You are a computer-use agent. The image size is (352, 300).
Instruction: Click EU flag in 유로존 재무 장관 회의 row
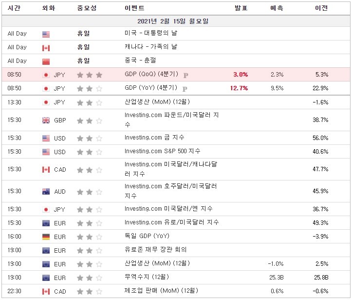point(46,251)
